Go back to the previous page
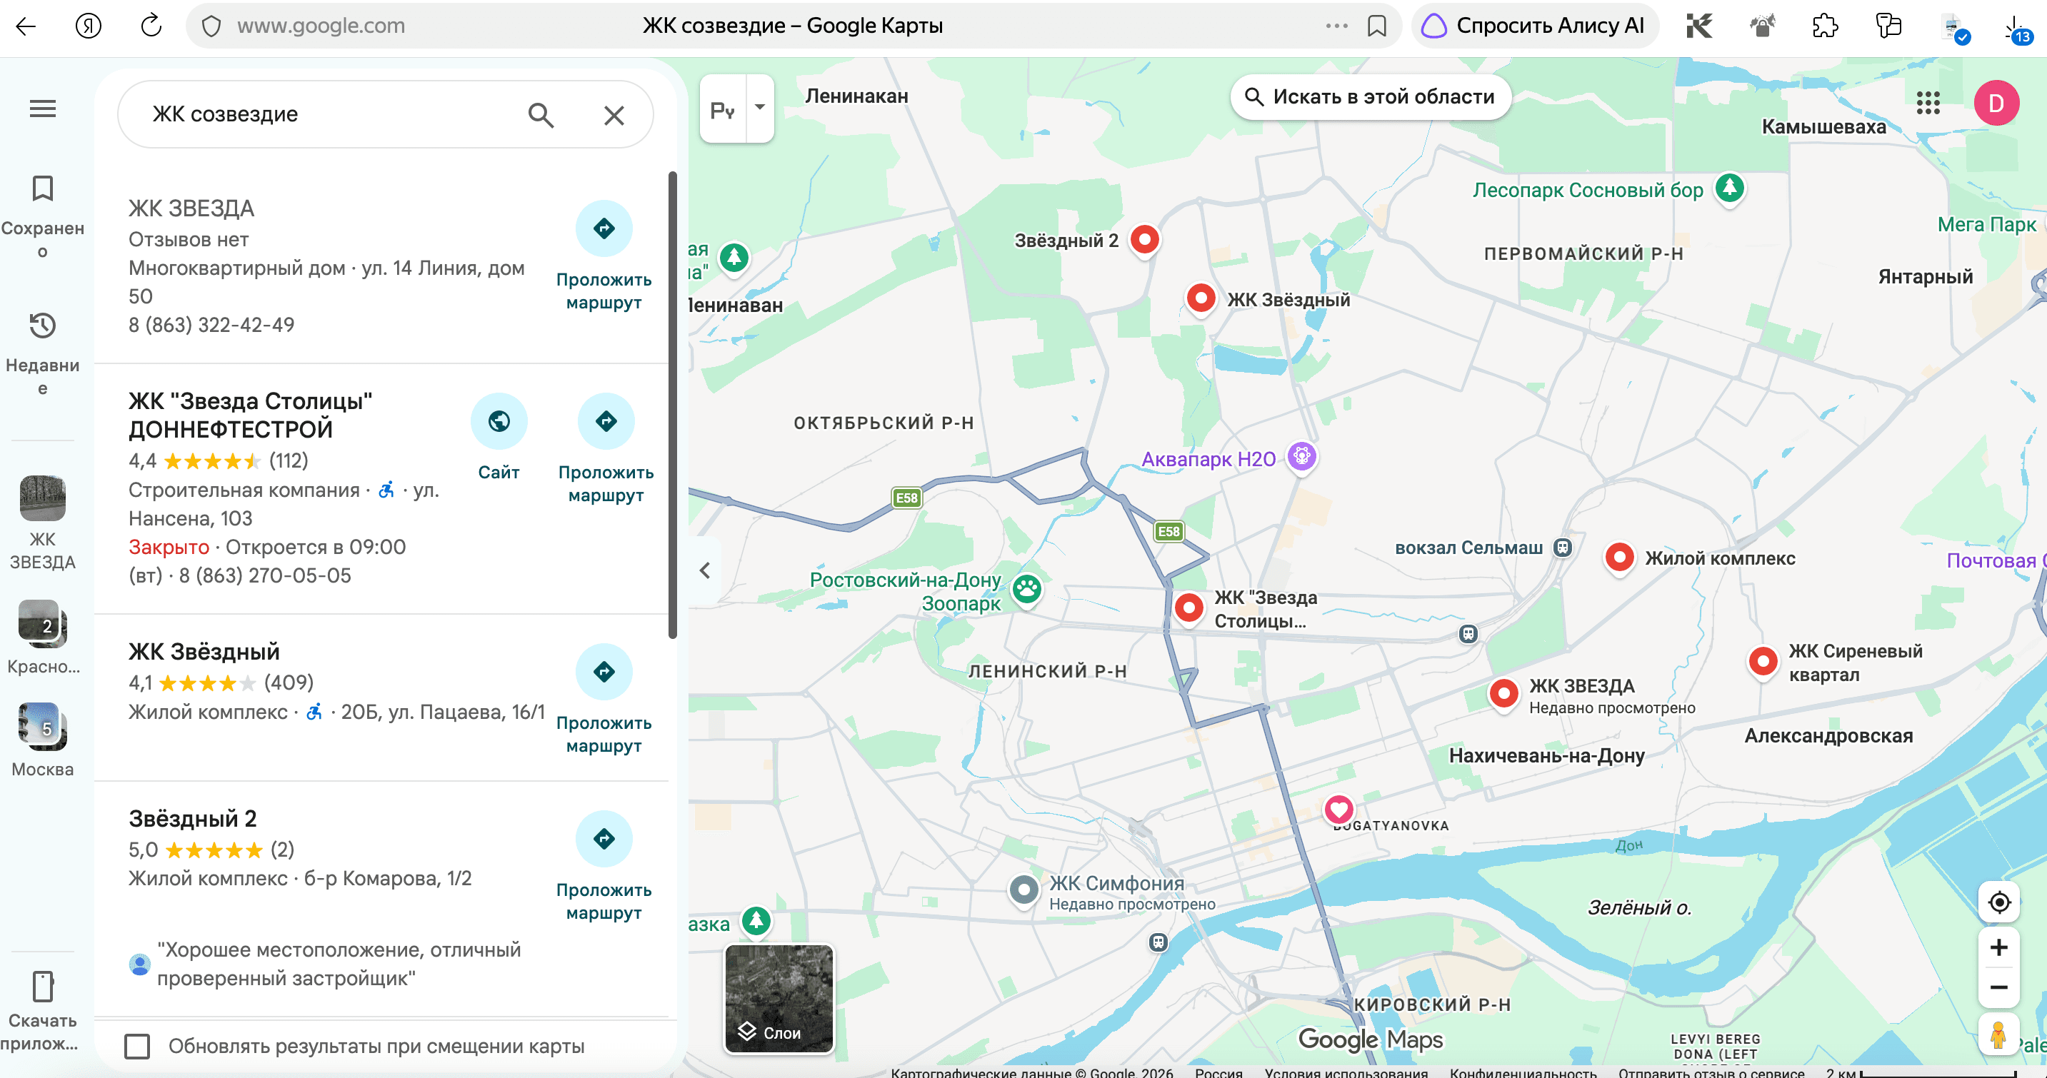2047x1078 pixels. [x=26, y=26]
